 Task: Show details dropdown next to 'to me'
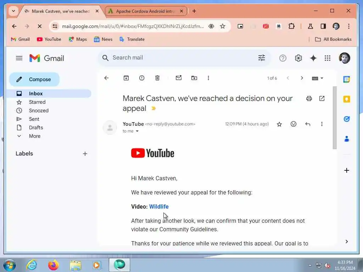pyautogui.click(x=137, y=131)
